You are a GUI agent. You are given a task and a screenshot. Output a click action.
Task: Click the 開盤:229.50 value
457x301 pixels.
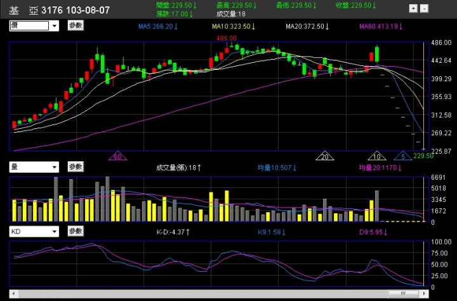[x=176, y=5]
